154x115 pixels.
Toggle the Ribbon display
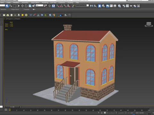pos(107,6)
